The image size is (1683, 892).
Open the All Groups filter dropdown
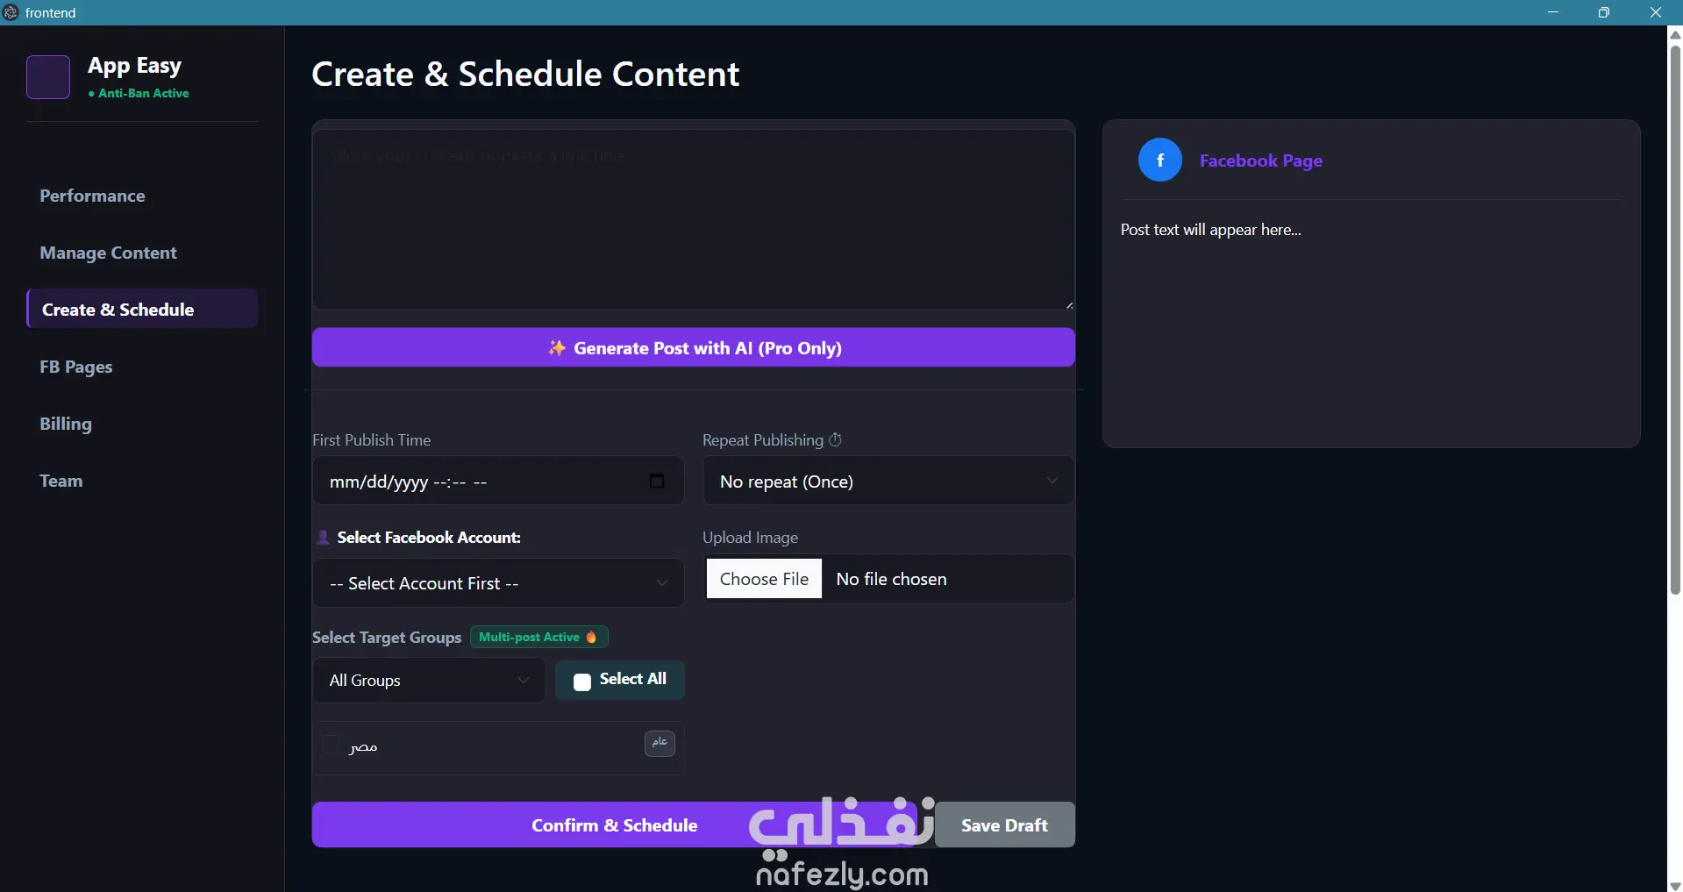coord(429,681)
